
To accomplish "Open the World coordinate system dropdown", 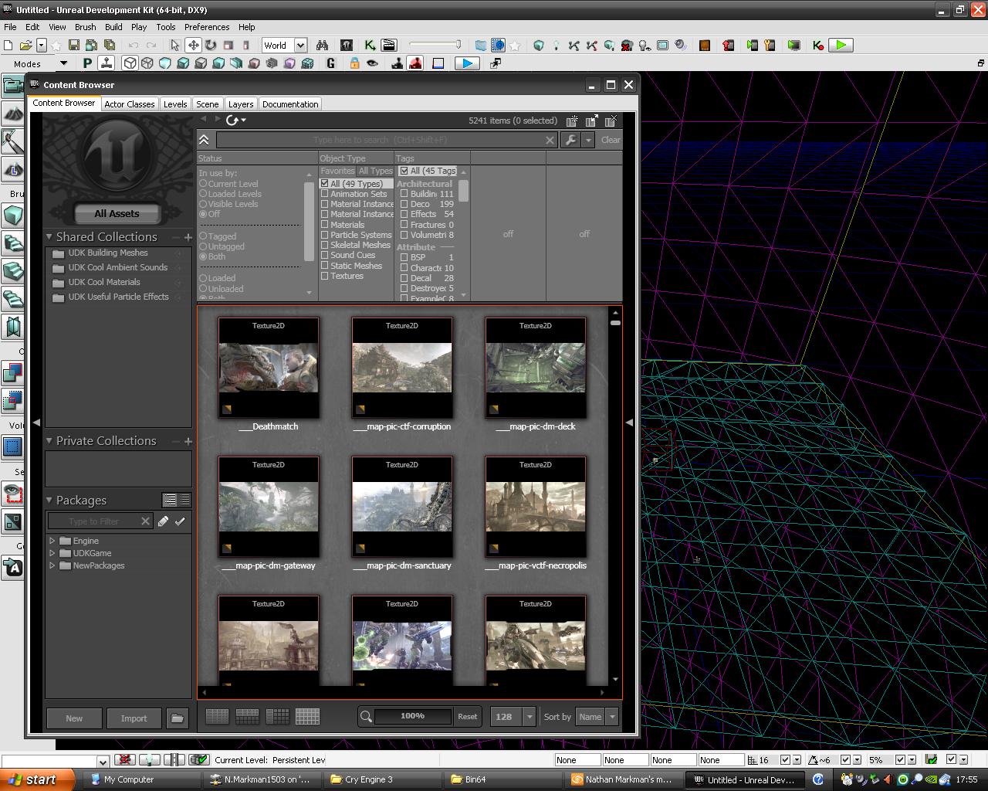I will [x=300, y=45].
